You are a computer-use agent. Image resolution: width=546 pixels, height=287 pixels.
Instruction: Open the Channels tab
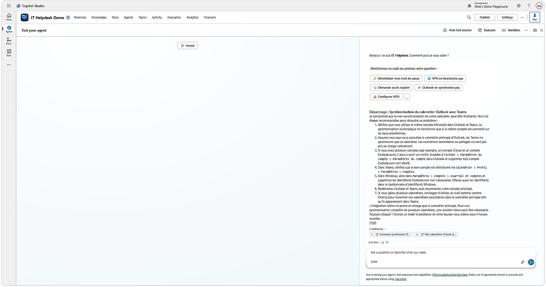tap(210, 17)
